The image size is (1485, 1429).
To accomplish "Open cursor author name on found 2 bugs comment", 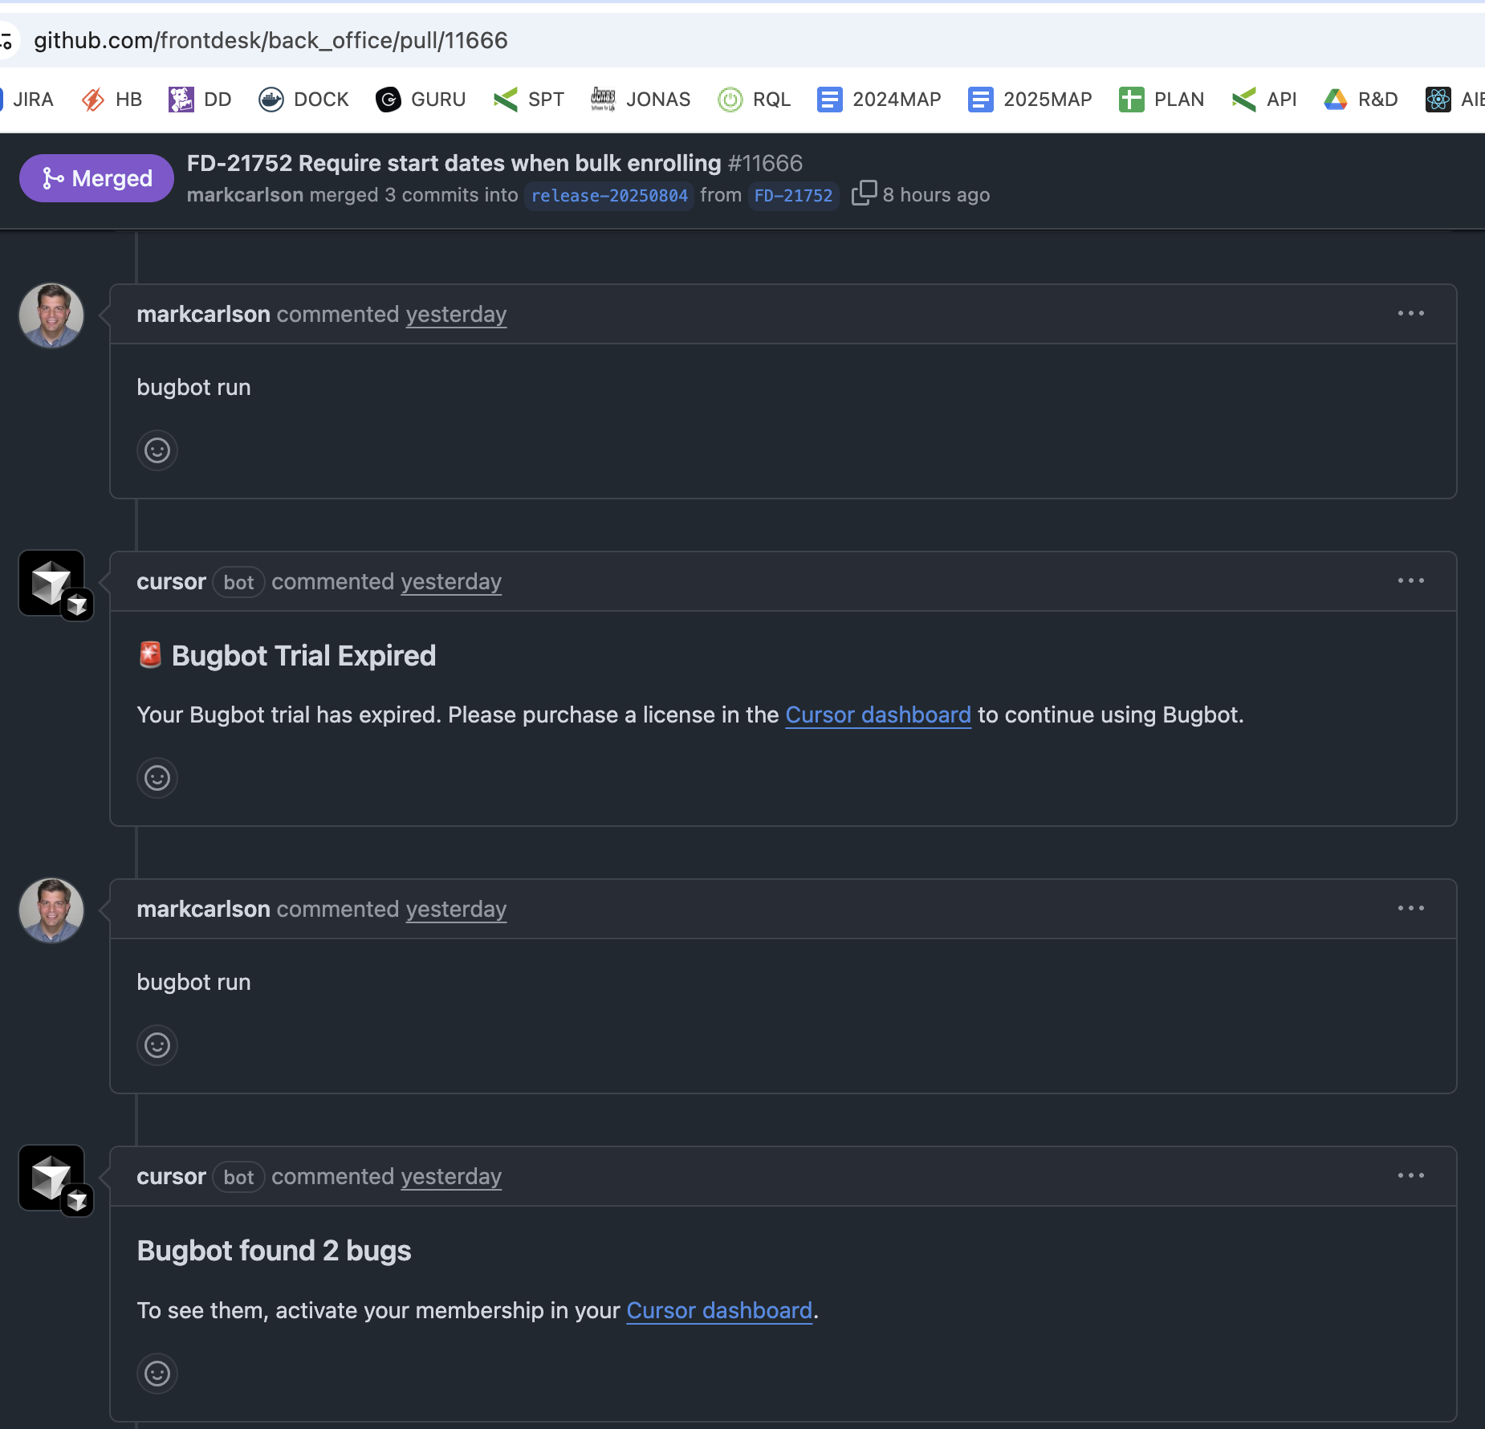I will pos(172,1176).
